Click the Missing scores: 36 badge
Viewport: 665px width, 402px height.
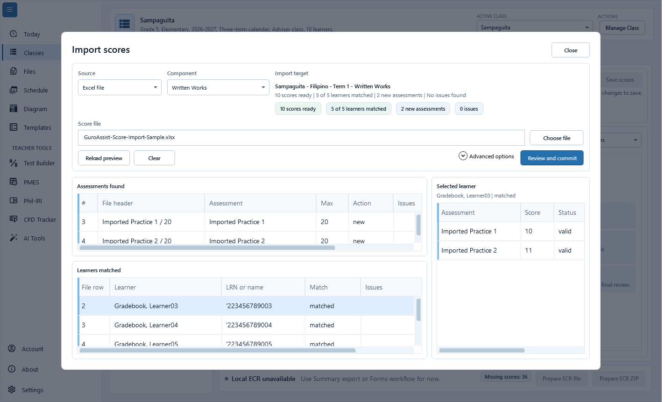pos(506,377)
